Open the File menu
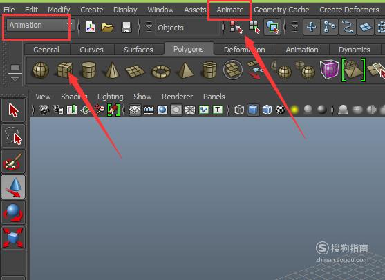The height and width of the screenshot is (280, 385). 9,10
